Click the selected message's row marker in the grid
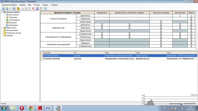198x111 pixels. coord(42,56)
